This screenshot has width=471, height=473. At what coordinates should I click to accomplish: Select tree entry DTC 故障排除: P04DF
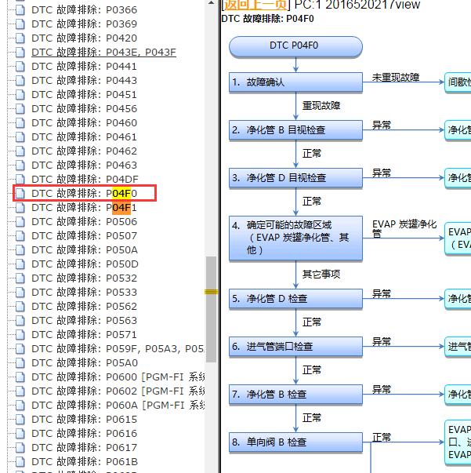pos(85,180)
